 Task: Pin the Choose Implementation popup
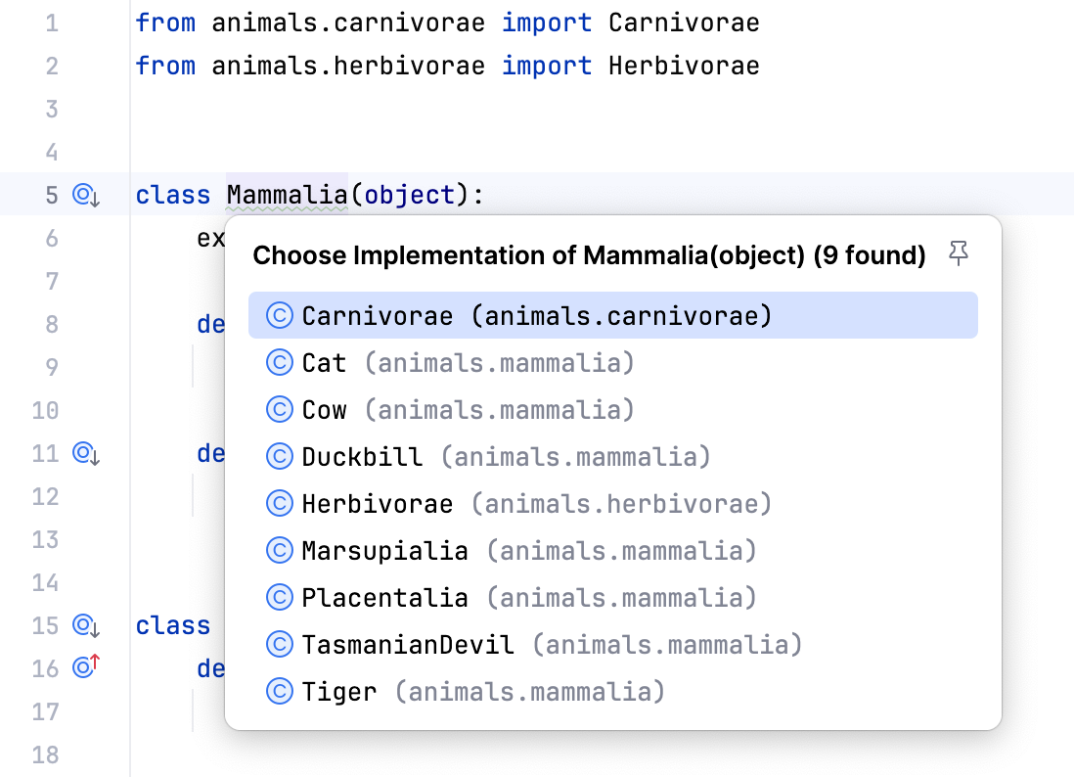click(x=960, y=252)
